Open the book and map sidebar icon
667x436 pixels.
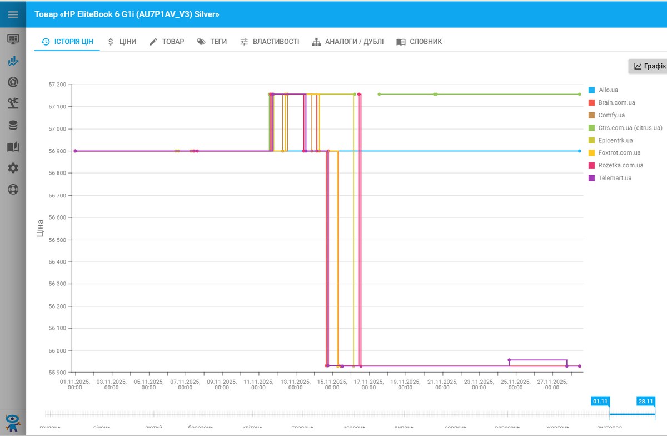(13, 147)
